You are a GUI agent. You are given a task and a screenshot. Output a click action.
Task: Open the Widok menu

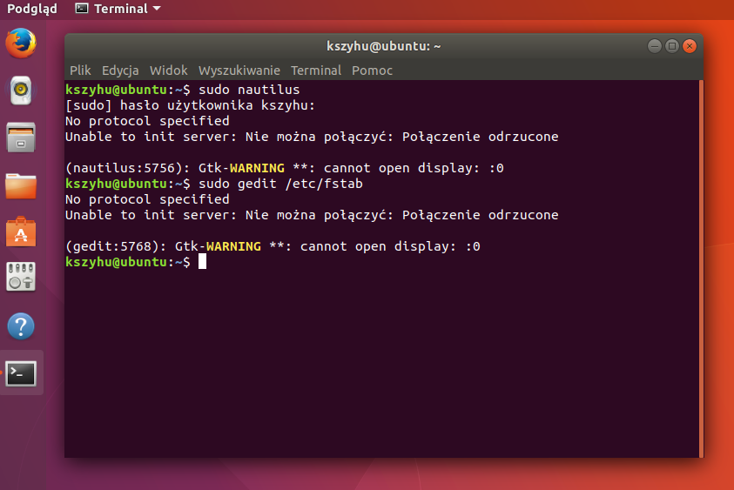[169, 70]
